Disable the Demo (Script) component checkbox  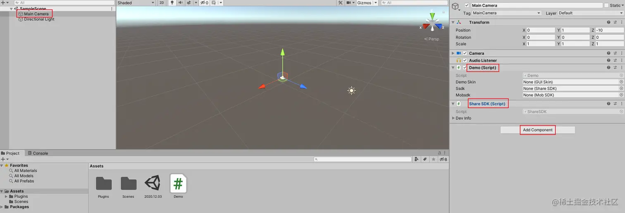465,68
